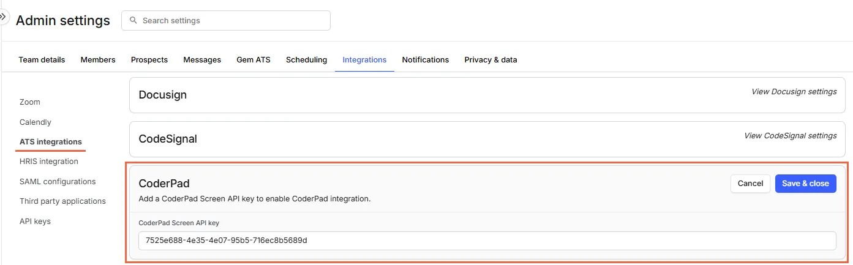Open the Team details tab
This screenshot has width=853, height=265.
point(42,60)
